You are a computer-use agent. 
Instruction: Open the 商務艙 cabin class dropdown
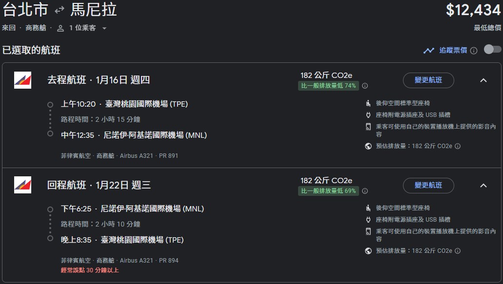click(x=36, y=28)
